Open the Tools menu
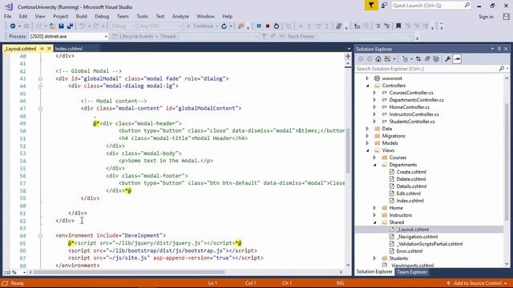The width and height of the screenshot is (513, 288). click(x=142, y=16)
